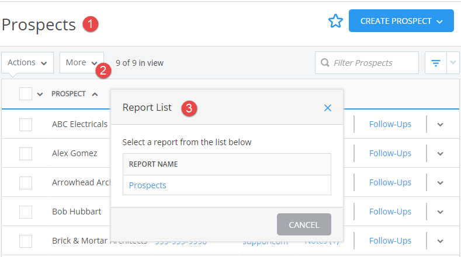This screenshot has height=257, width=461.
Task: Click the favorite star icon
Action: 335,21
